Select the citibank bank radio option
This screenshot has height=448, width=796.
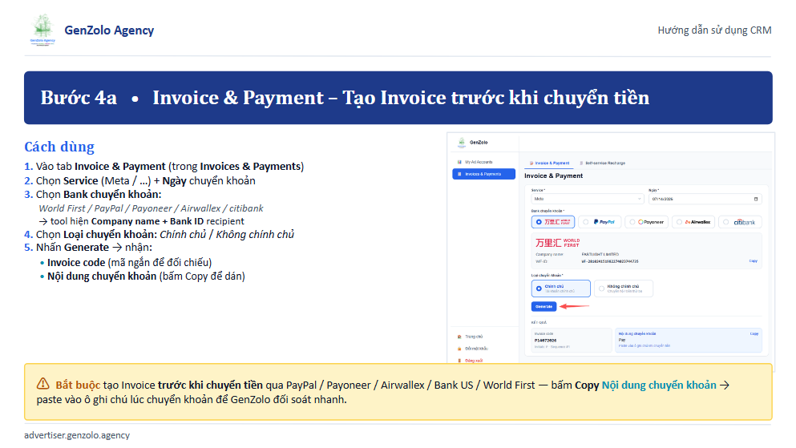click(740, 222)
